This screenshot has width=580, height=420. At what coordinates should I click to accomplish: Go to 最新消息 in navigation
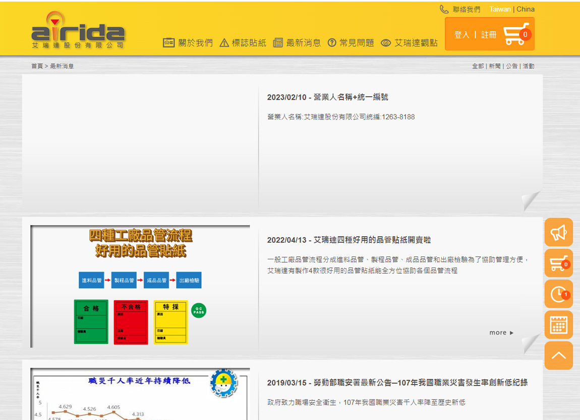(x=297, y=43)
